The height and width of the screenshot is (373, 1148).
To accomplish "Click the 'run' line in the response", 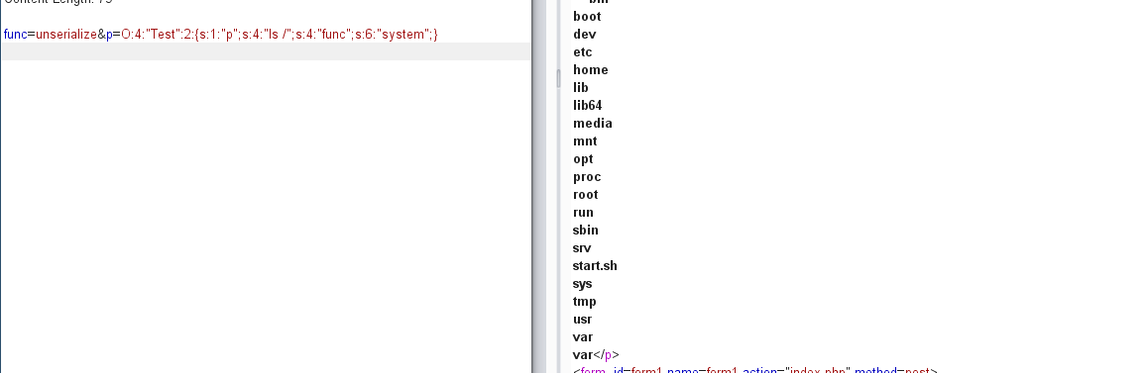I will click(x=583, y=212).
